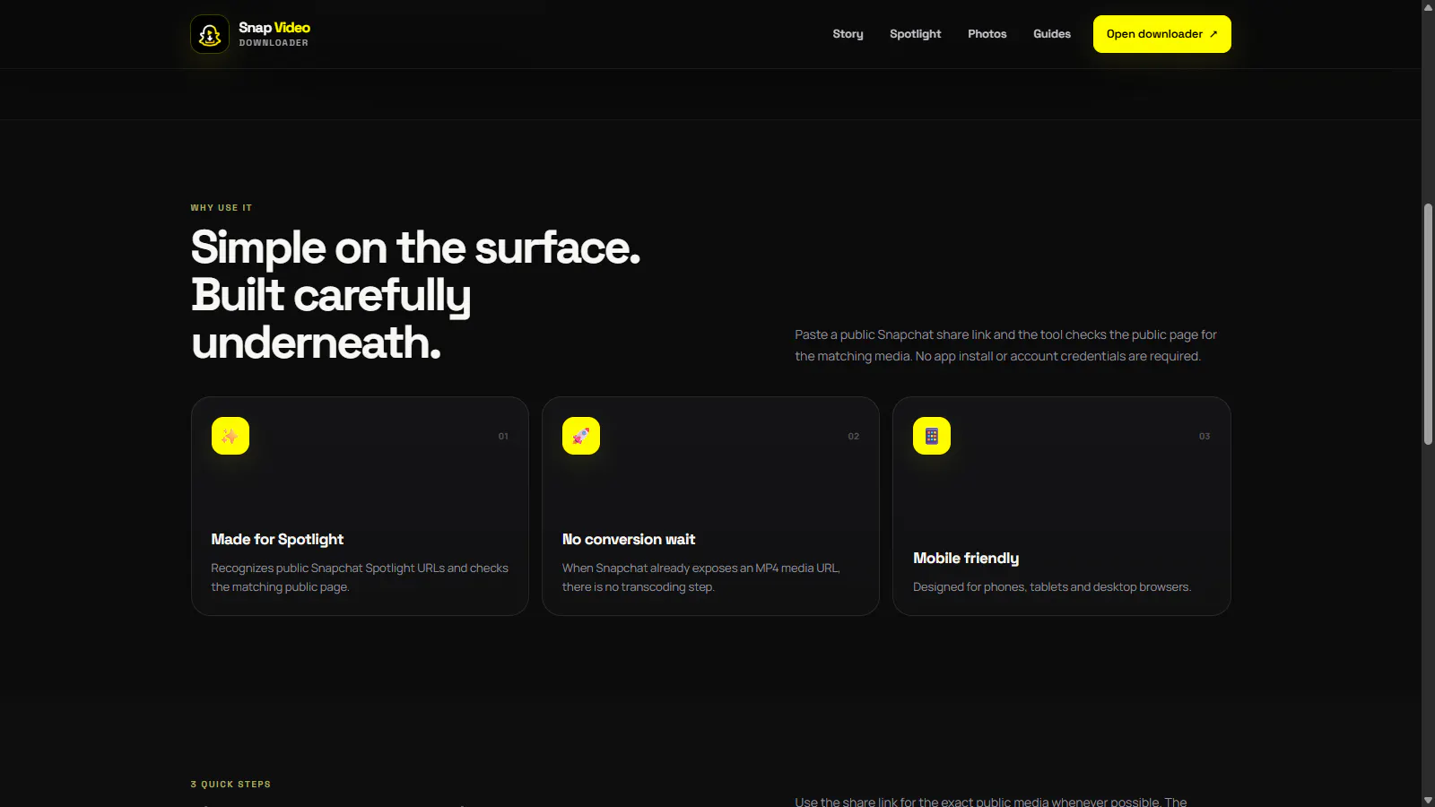Click the rocket icon on No conversion wait card

581,436
